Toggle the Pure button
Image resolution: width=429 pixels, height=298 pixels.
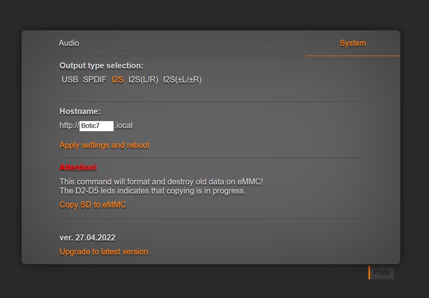(382, 272)
